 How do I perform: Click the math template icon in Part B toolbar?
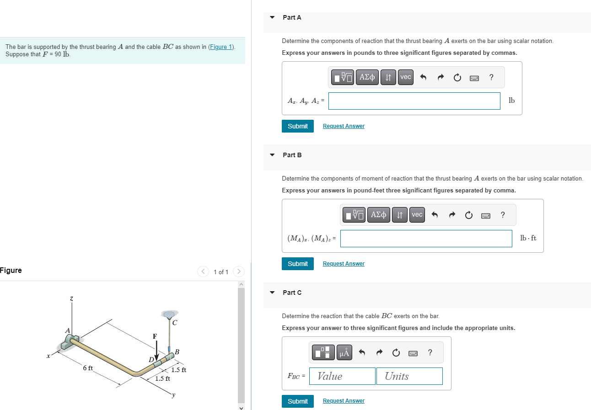pos(354,214)
